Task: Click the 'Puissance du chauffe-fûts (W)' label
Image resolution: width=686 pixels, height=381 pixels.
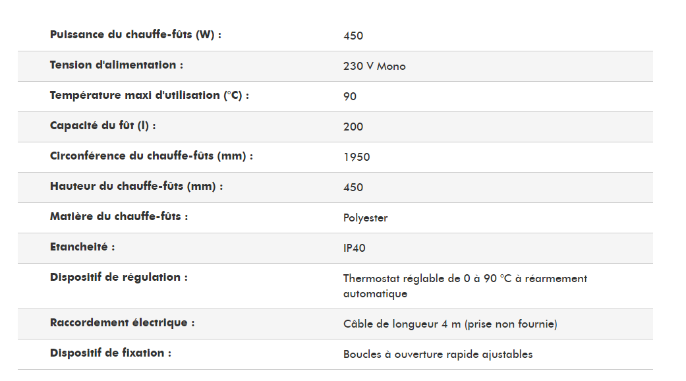Action: pyautogui.click(x=135, y=35)
